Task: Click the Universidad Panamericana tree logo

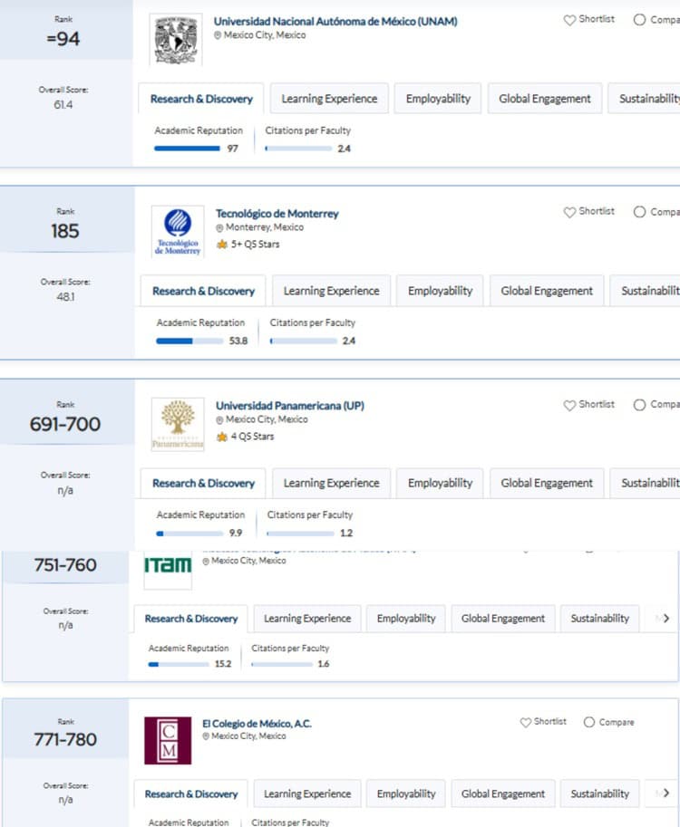Action: pos(178,424)
